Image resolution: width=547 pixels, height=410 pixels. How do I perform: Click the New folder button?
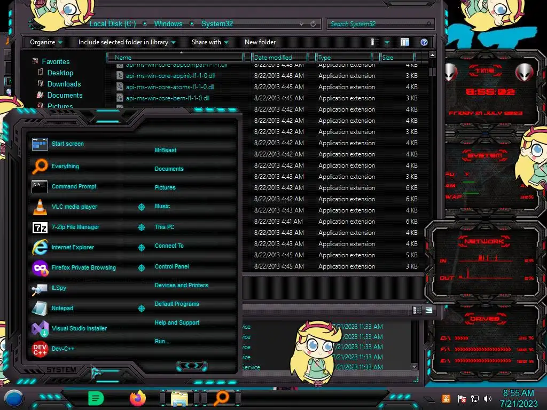(x=260, y=42)
